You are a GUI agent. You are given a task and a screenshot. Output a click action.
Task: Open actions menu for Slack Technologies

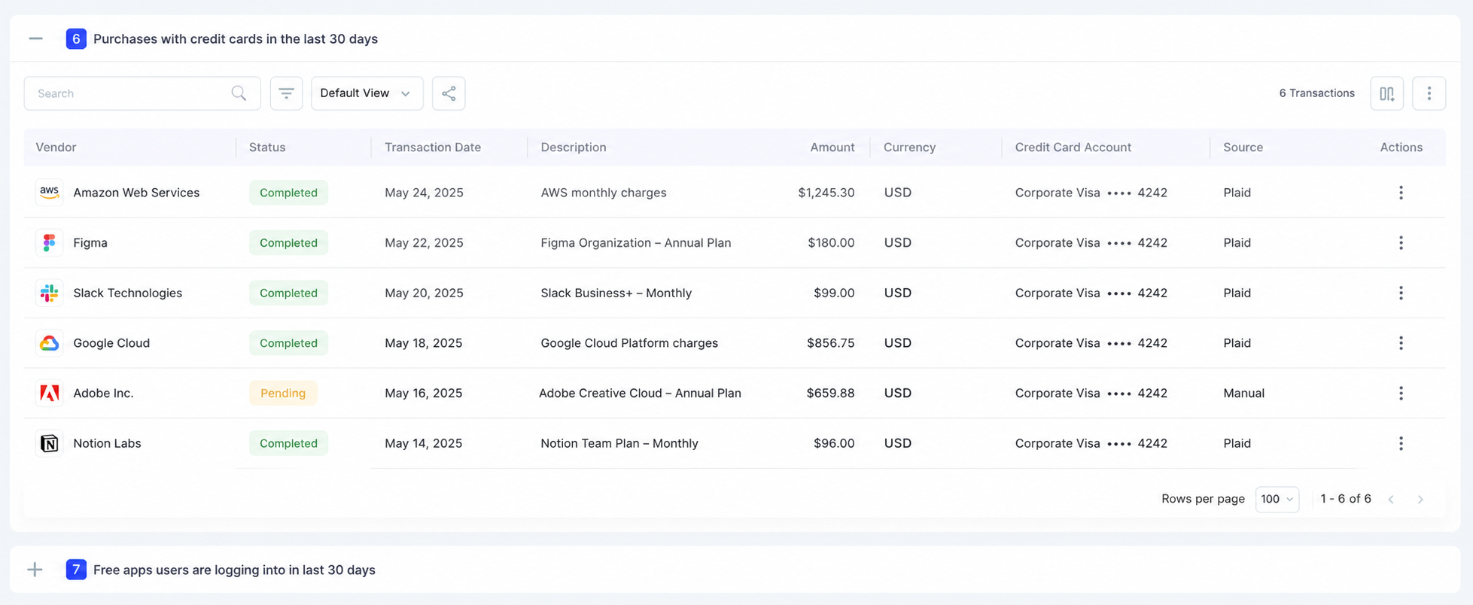point(1401,293)
